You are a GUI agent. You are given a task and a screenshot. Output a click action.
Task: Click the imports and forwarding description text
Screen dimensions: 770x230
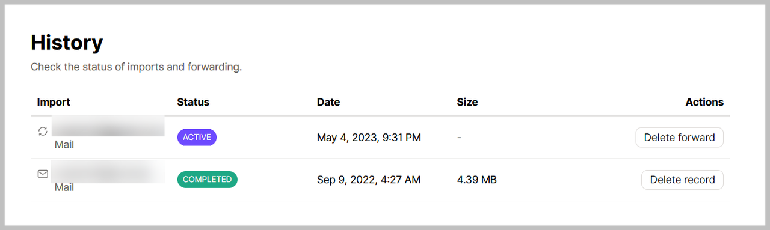tap(136, 67)
